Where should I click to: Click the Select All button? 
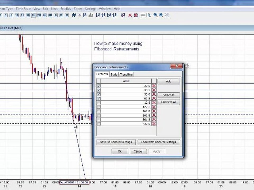[x=169, y=95]
